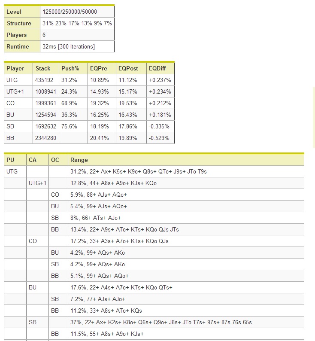
Task: Select the Level value 125000/250000/50000
Action: tap(70, 12)
